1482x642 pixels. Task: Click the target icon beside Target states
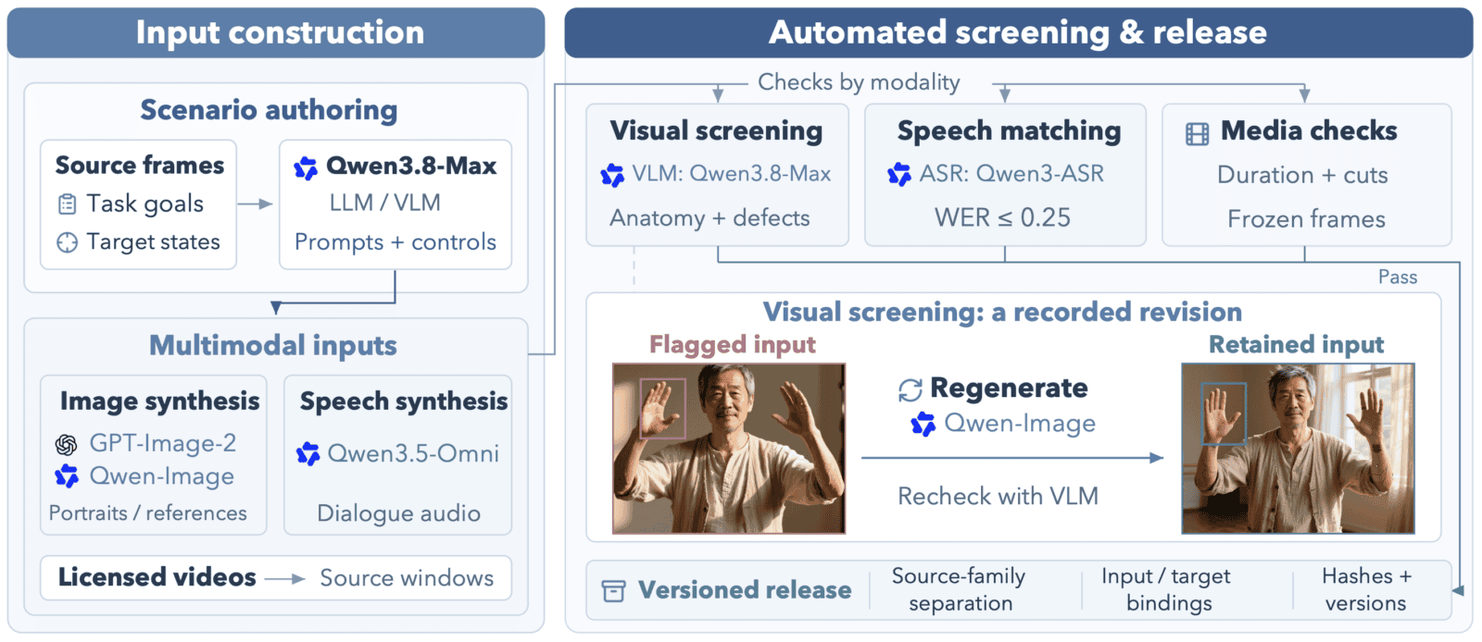[67, 242]
